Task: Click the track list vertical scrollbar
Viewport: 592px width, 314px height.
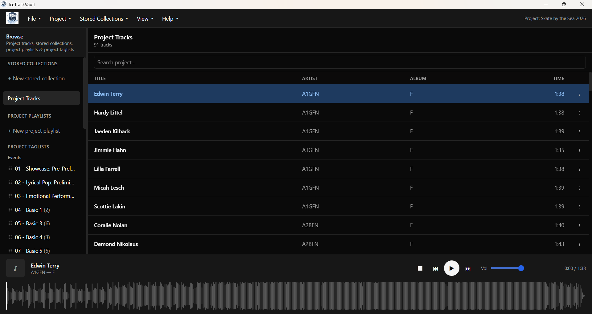Action: point(590,82)
